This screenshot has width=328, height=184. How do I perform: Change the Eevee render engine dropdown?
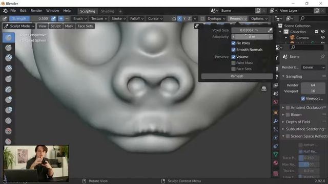click(313, 67)
